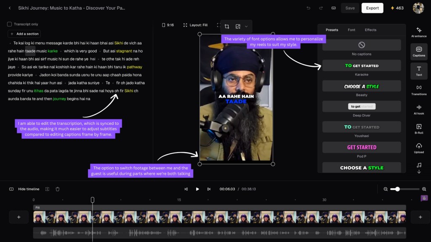This screenshot has width=431, height=242.
Task: Click the crop icon above the preview
Action: tap(227, 26)
